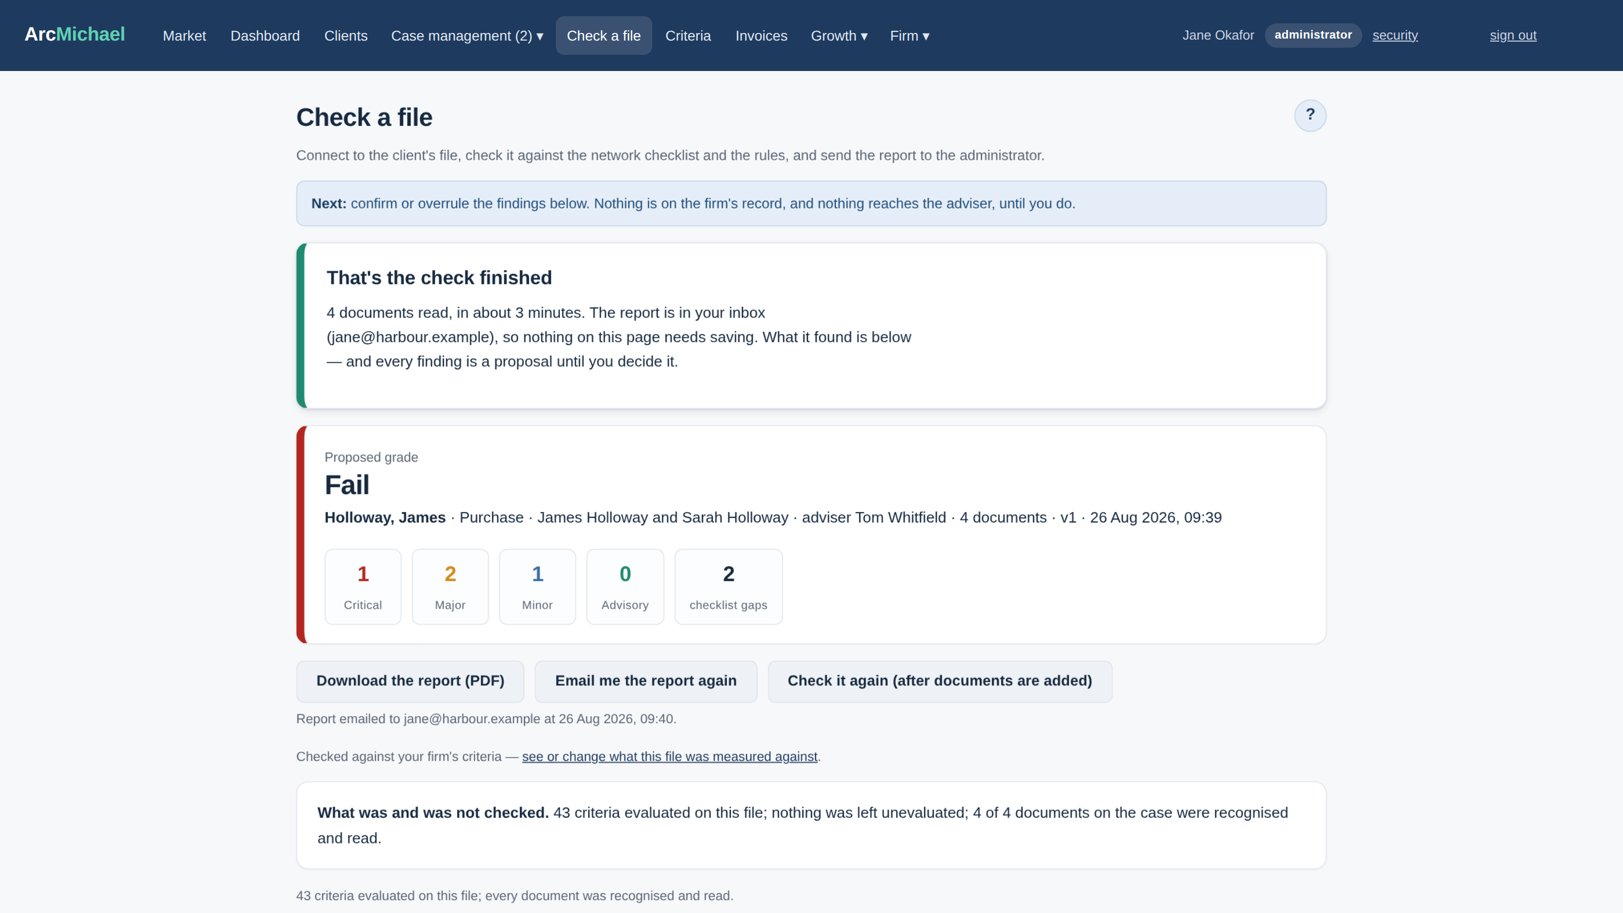Select the Minor count tile
This screenshot has height=913, width=1623.
pos(538,587)
